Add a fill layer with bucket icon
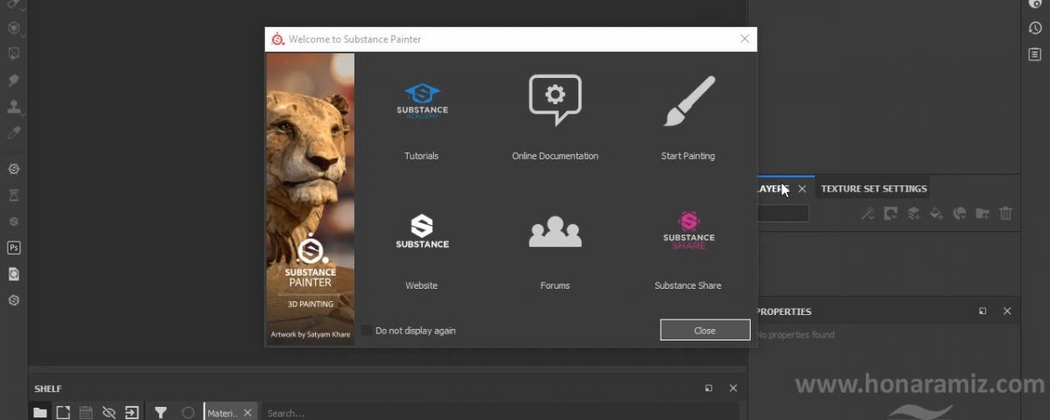This screenshot has height=420, width=1050. click(936, 213)
